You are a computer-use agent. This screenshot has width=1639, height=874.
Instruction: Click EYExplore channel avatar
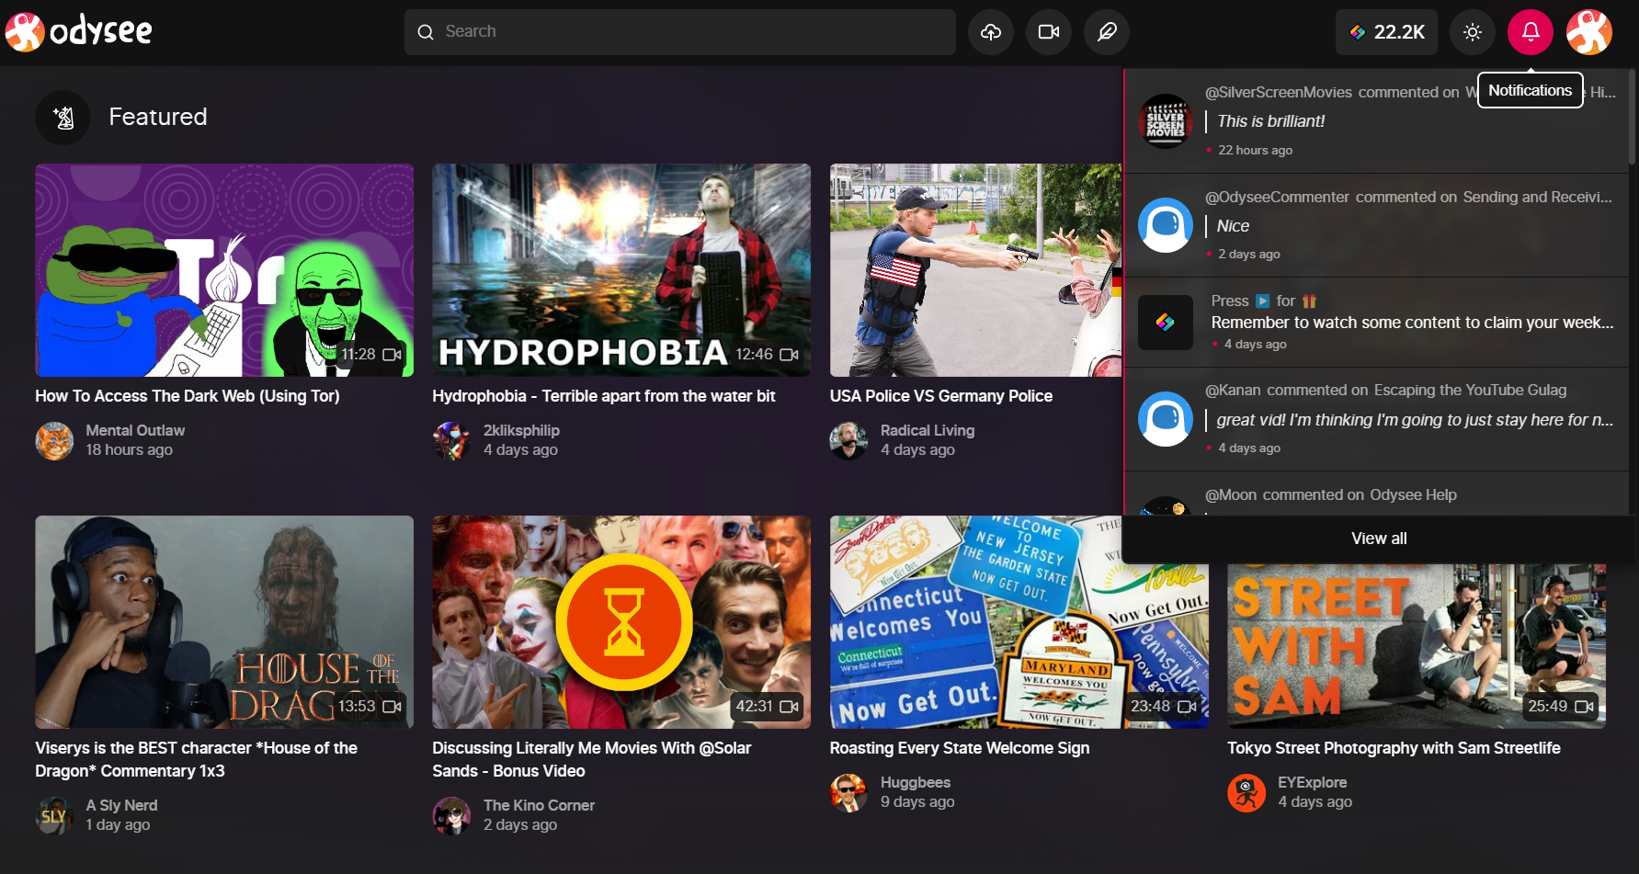click(1246, 793)
